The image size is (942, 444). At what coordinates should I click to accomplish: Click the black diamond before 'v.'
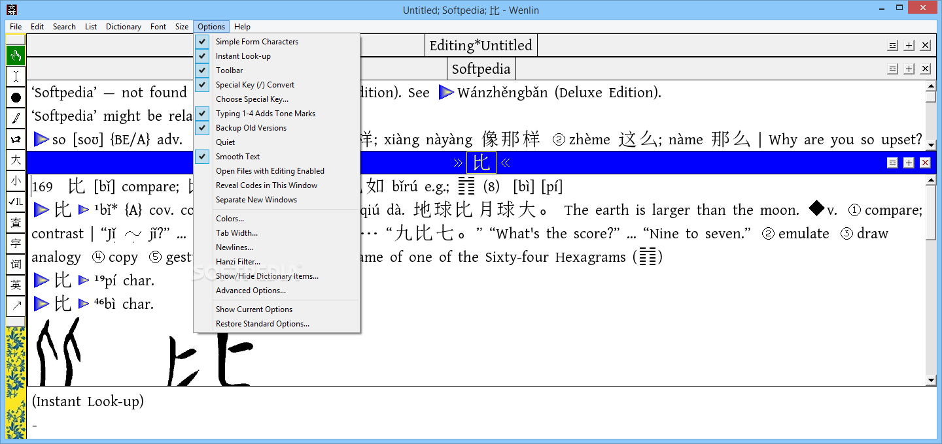(816, 209)
